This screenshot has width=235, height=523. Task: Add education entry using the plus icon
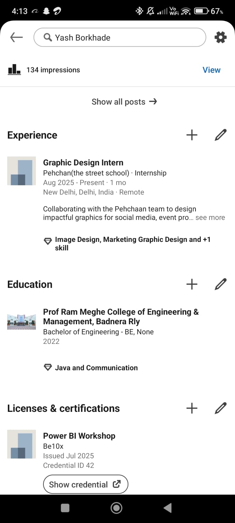tap(192, 284)
